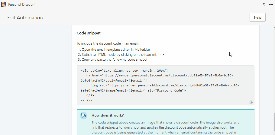Screen dimensions: 275x135
Task: Click the a href render.personaldiscount.me code line
Action: pos(160,76)
